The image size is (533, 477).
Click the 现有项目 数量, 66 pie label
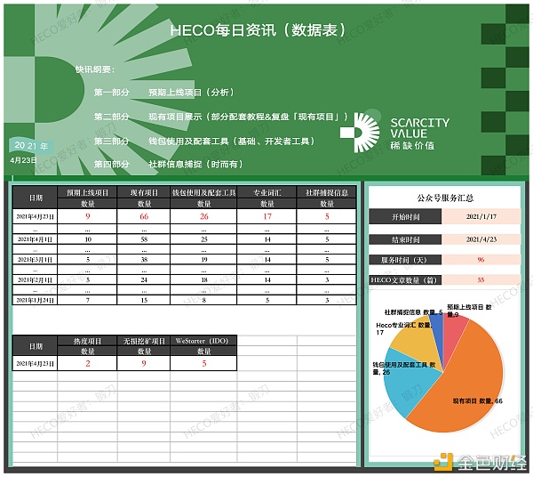(x=477, y=401)
